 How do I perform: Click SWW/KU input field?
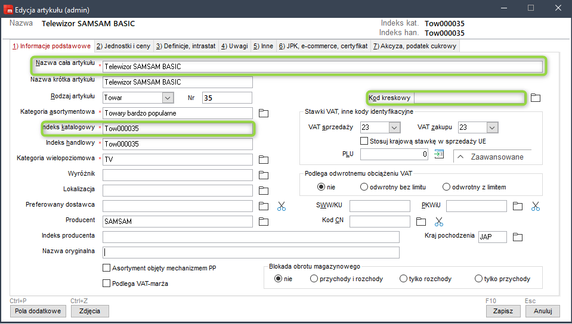click(x=380, y=206)
